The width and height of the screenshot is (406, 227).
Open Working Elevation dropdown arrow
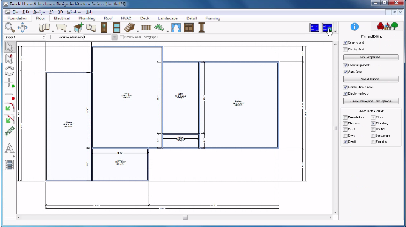(x=115, y=37)
